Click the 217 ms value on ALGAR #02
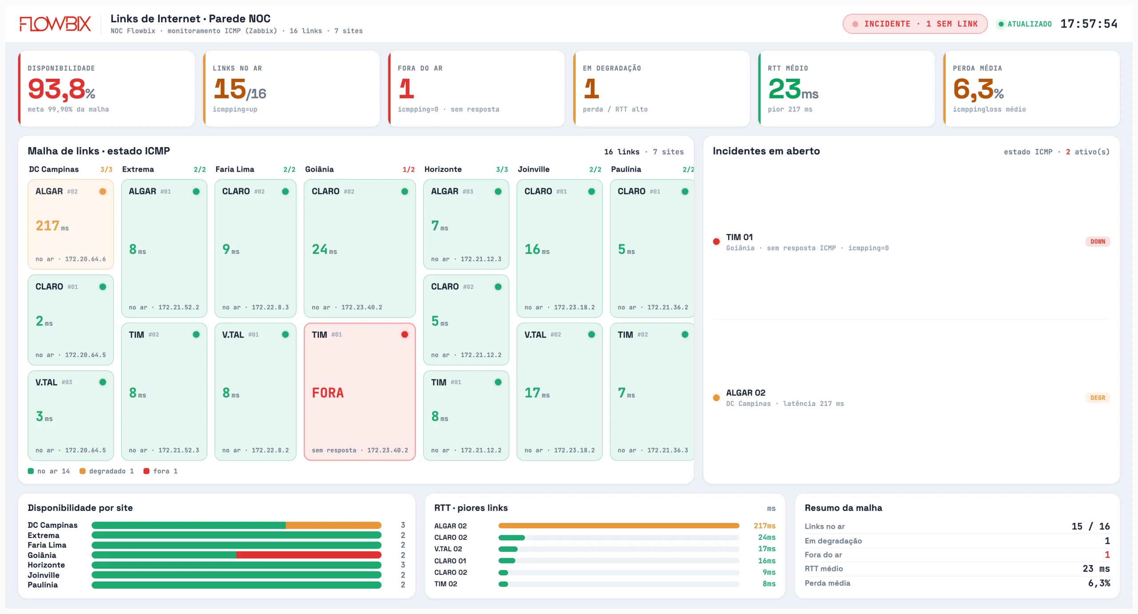1138x614 pixels. click(52, 226)
